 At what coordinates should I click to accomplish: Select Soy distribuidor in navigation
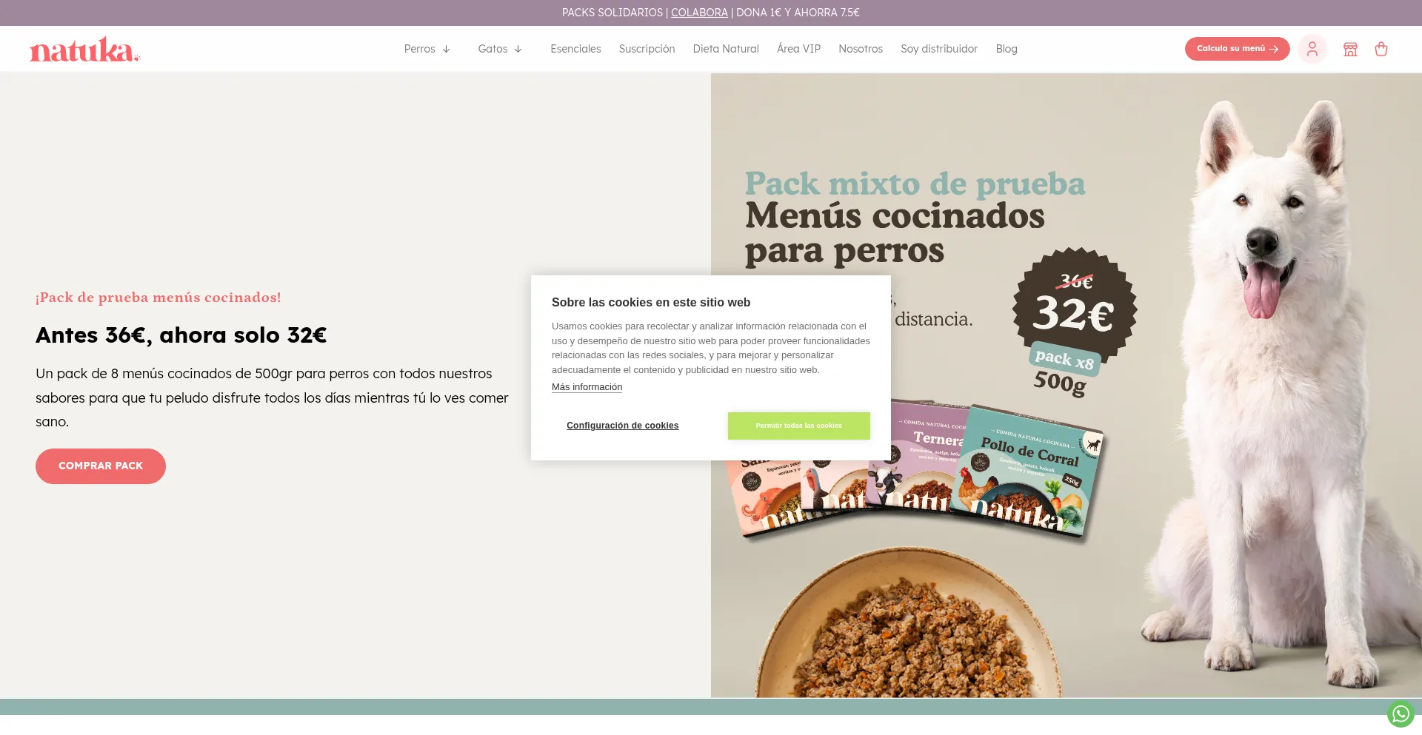click(938, 49)
